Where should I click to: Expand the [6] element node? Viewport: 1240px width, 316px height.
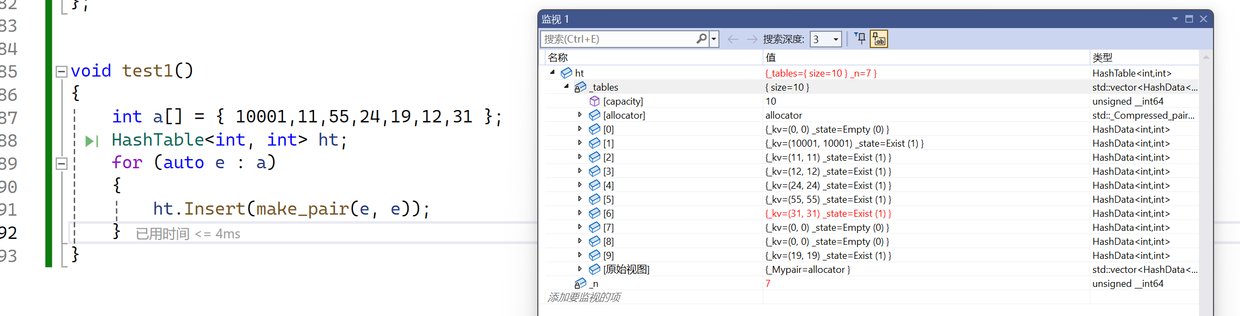[580, 213]
